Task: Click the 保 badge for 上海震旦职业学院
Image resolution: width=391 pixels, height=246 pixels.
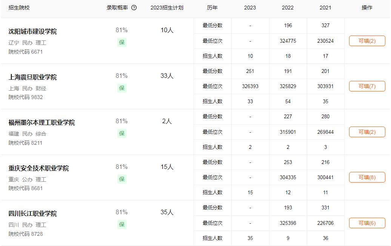Action: pos(122,88)
